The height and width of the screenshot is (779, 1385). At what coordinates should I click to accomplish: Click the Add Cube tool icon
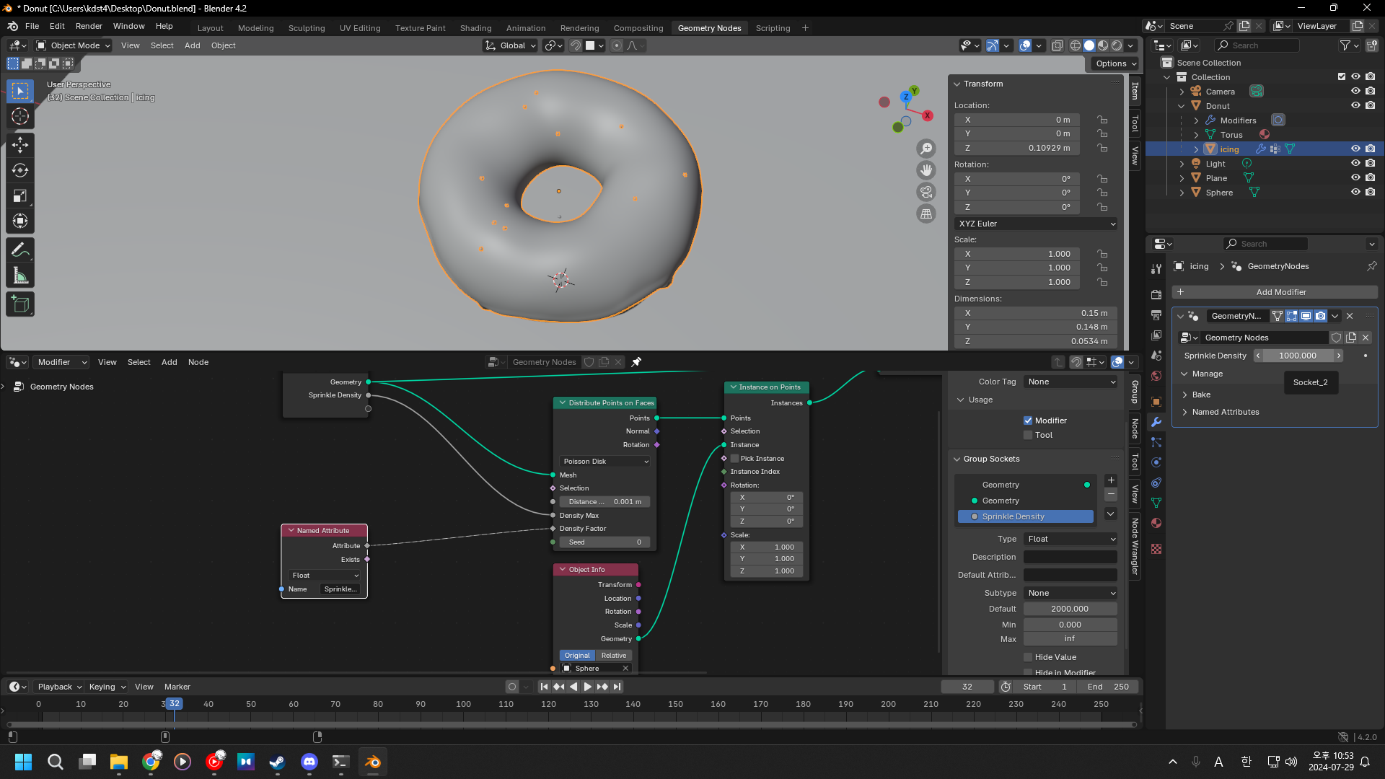pos(20,304)
